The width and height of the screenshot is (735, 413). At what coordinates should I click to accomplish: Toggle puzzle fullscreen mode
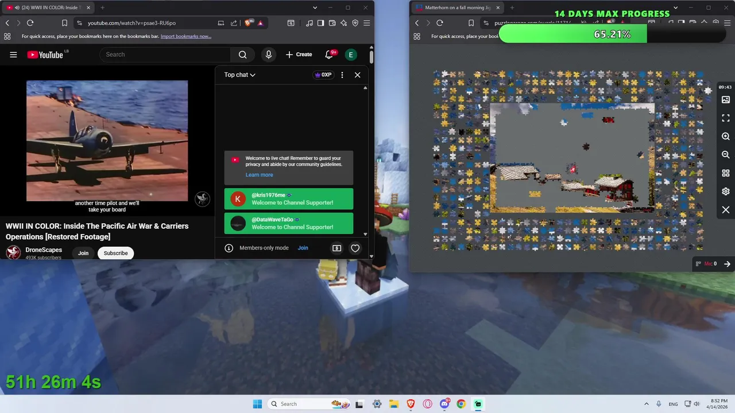[x=726, y=118]
